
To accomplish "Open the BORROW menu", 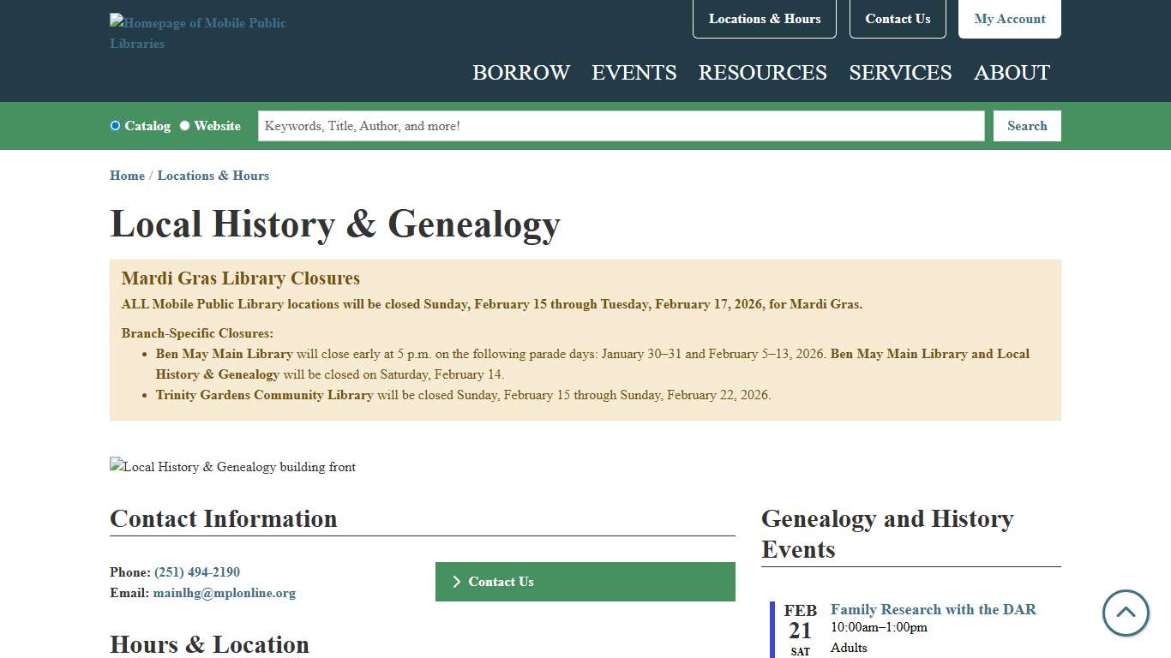I will [520, 73].
